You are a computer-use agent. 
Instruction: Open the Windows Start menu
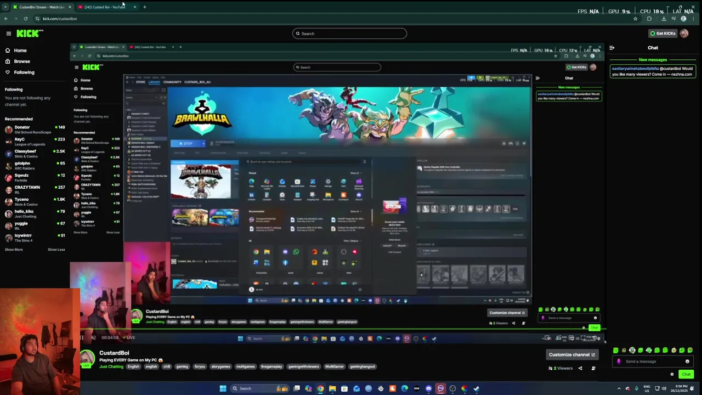pyautogui.click(x=223, y=388)
